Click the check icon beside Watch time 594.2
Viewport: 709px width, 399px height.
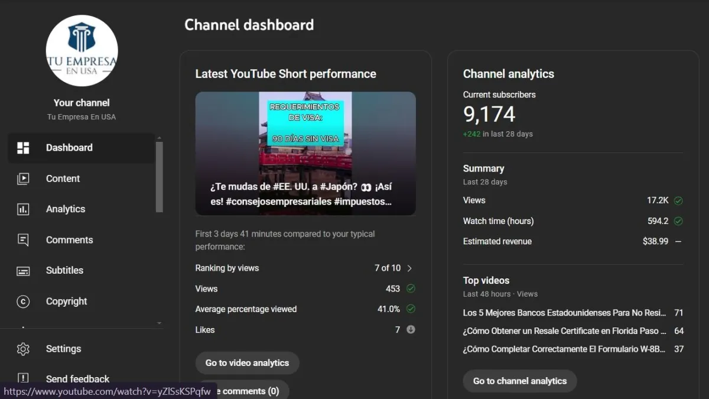[x=678, y=221]
